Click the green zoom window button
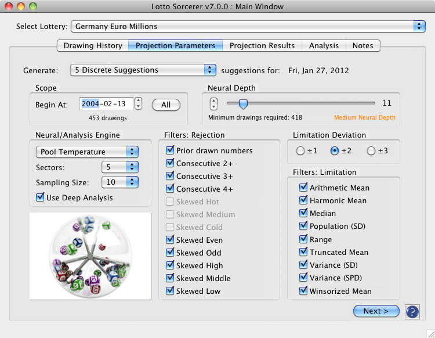Viewport: 435px width, 338px height. click(x=33, y=6)
